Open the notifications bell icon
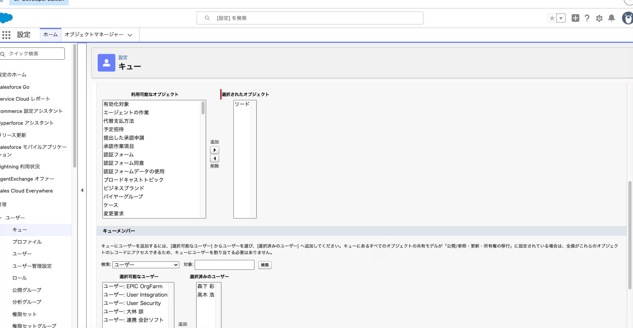The image size is (633, 328). point(612,18)
